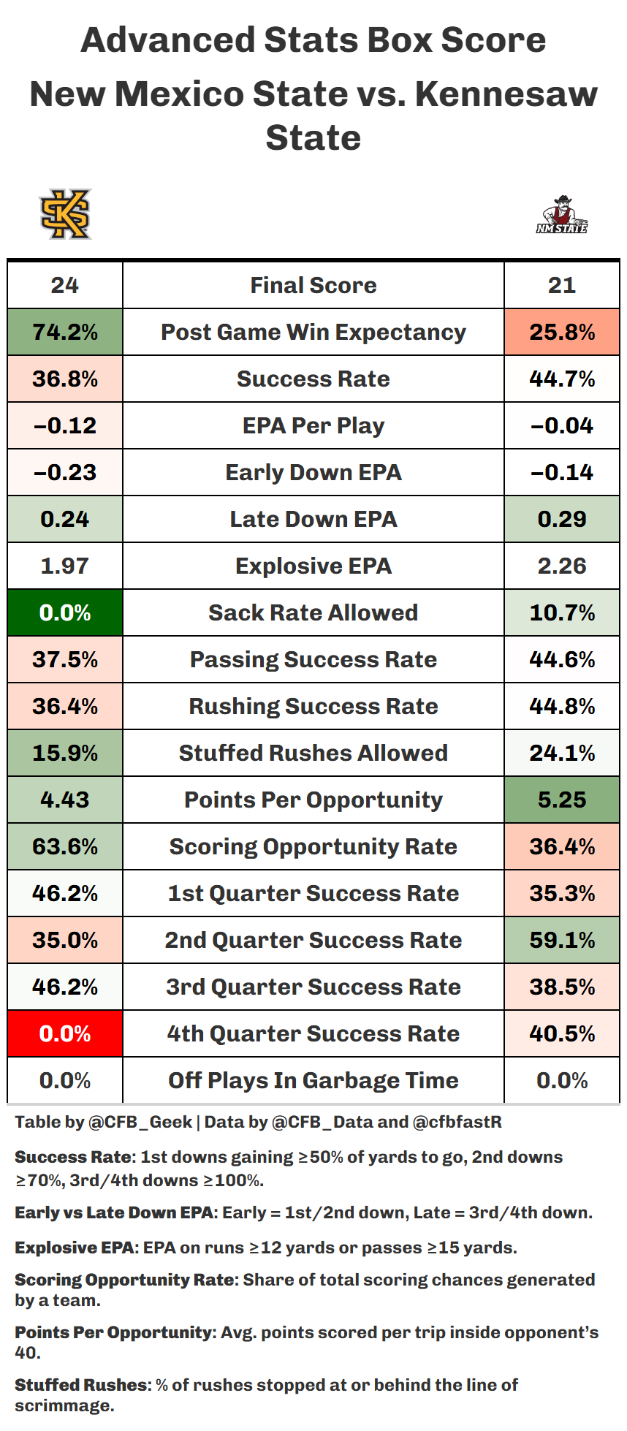Click the 25.8% win expectancy cell
627x1431 pixels.
click(561, 332)
